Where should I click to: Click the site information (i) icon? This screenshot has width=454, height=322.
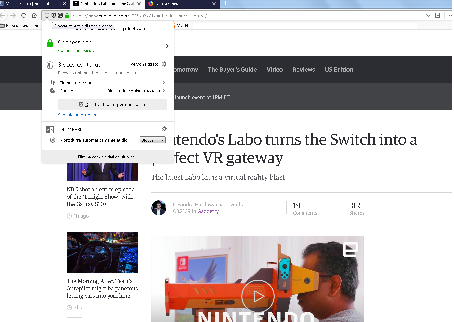(x=47, y=15)
